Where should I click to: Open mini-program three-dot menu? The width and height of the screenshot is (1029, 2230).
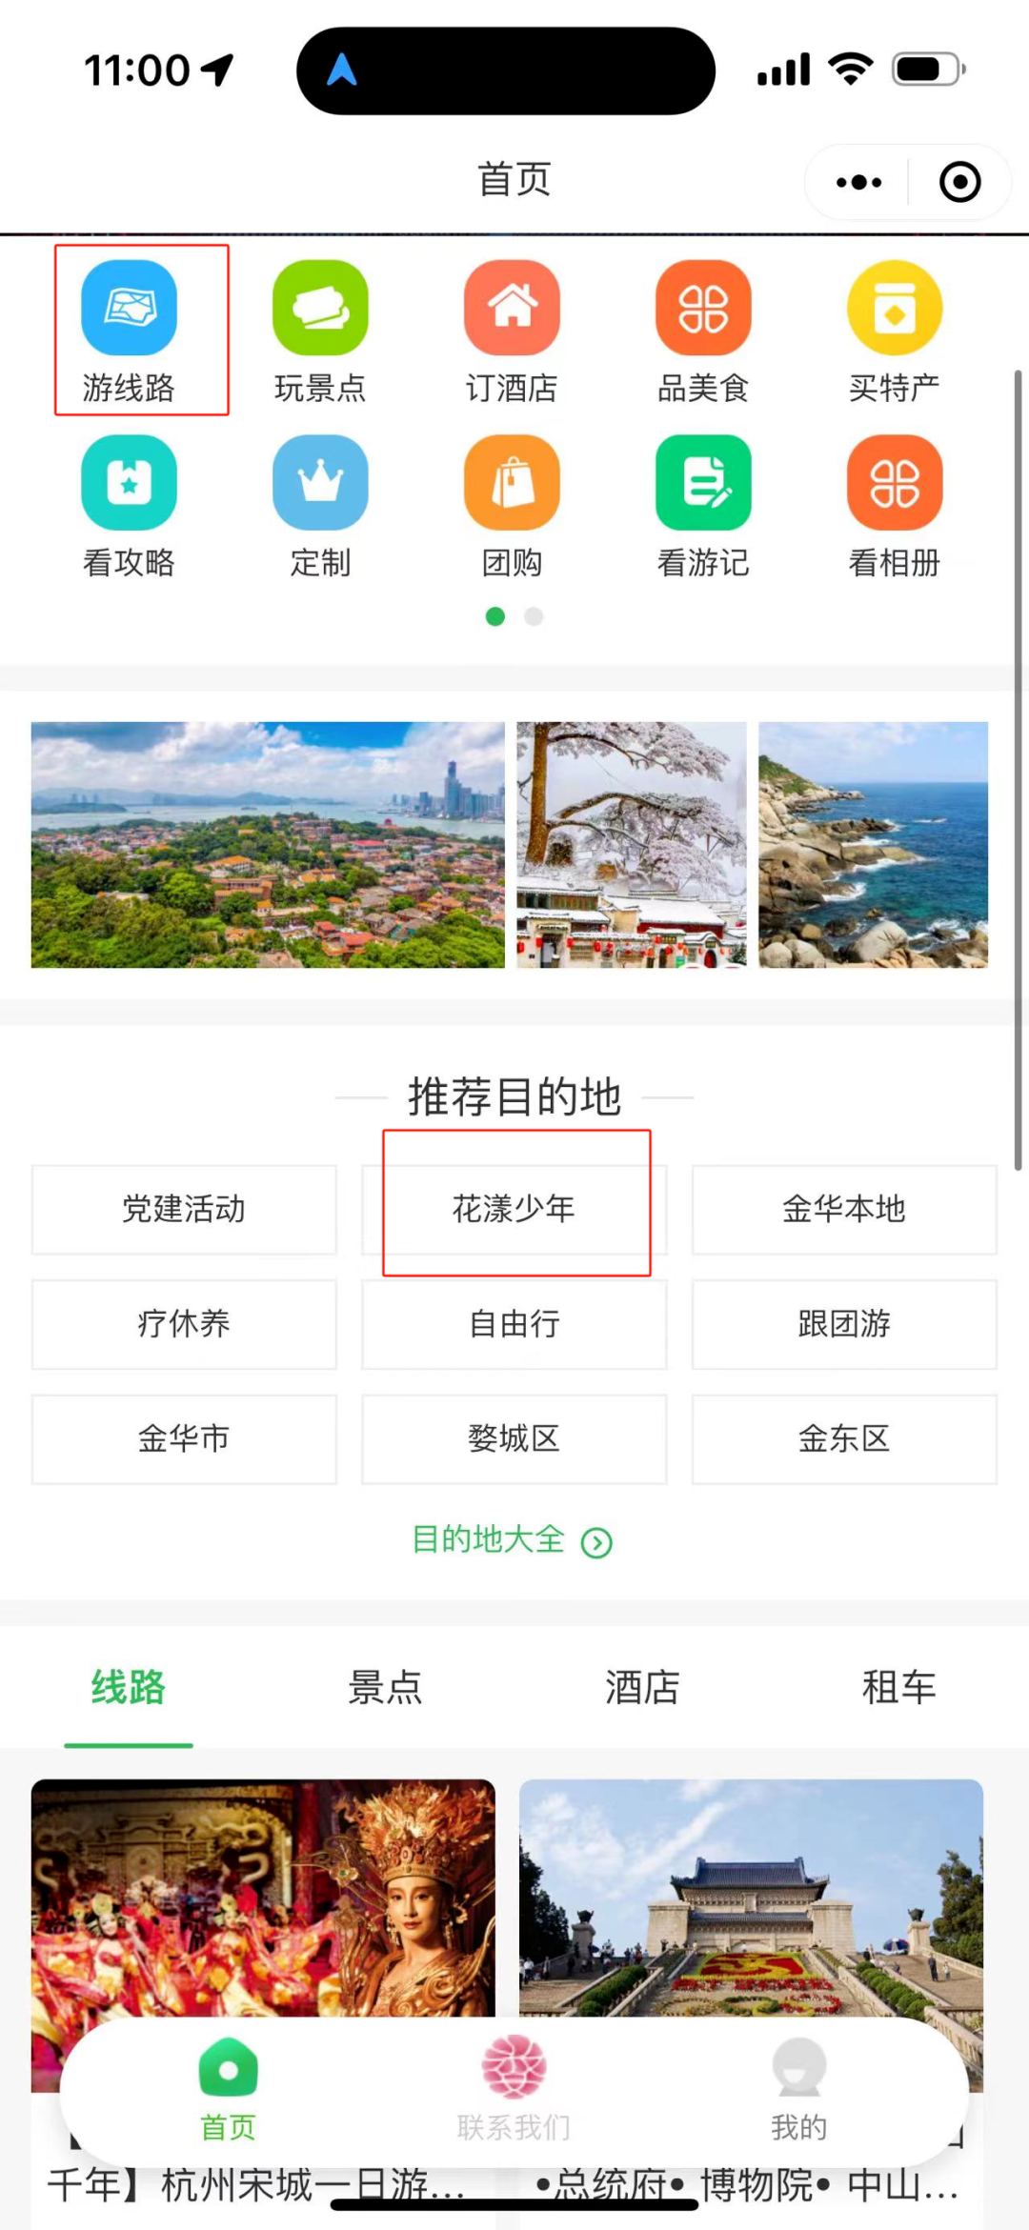tap(858, 182)
